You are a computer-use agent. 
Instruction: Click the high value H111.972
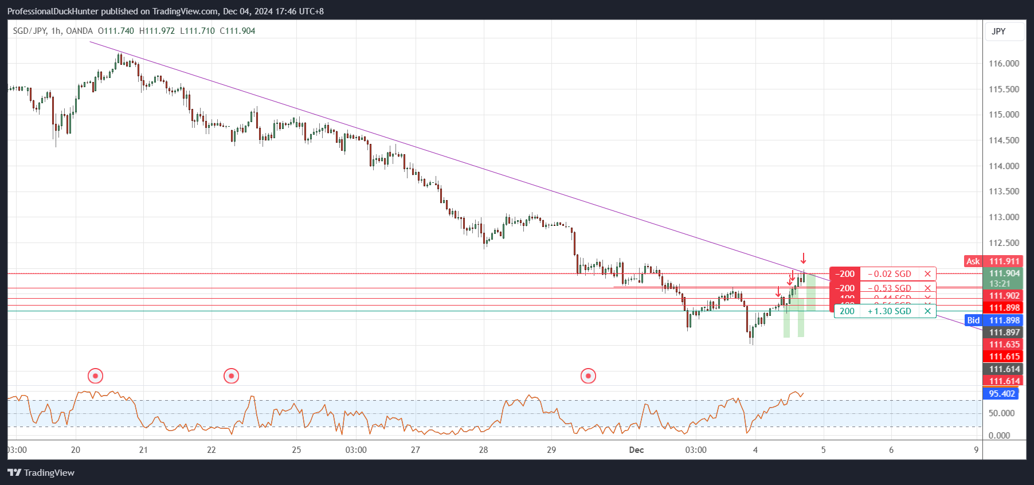pos(157,31)
